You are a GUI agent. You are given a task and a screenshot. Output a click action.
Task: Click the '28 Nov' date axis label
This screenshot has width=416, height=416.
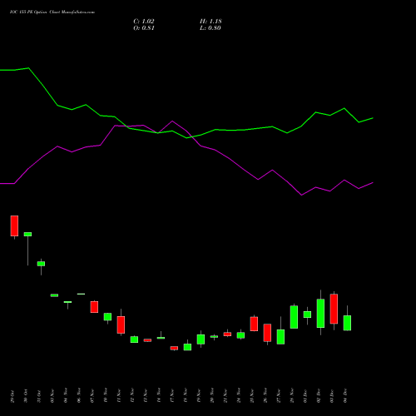point(292,396)
